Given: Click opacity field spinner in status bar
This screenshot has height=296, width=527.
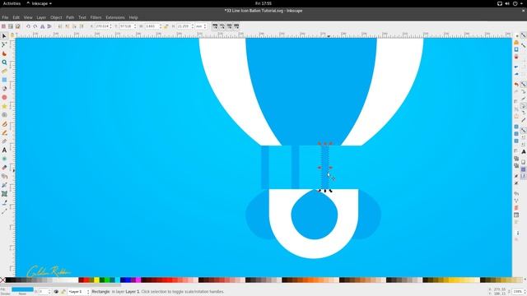Looking at the screenshot, I should 49,292.
